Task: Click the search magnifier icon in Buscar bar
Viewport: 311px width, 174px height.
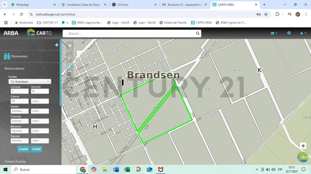Action: coord(198,34)
